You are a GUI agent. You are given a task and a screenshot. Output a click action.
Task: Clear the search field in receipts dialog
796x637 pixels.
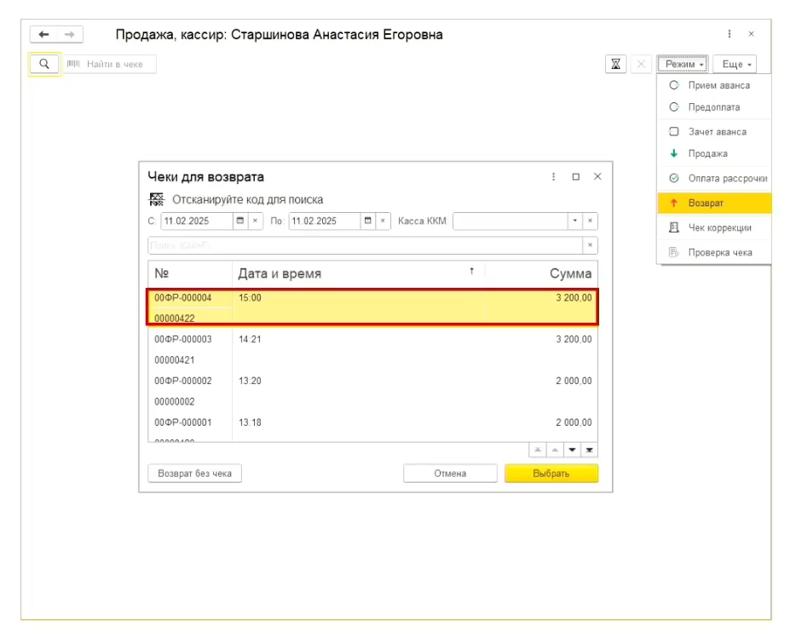click(x=590, y=245)
